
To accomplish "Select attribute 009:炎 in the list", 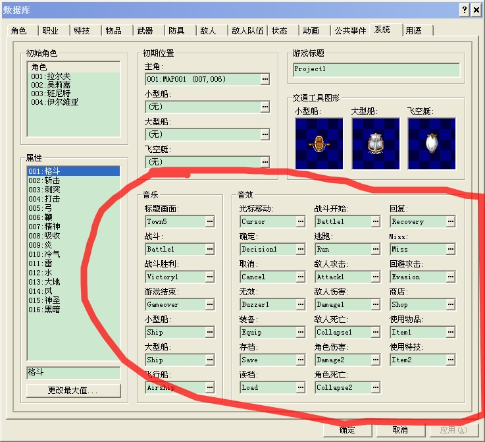I will tap(74, 245).
